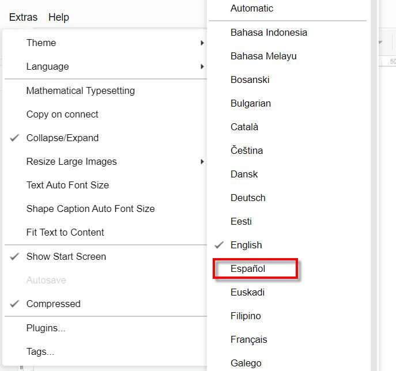Disable Show Start Screen

pos(66,256)
